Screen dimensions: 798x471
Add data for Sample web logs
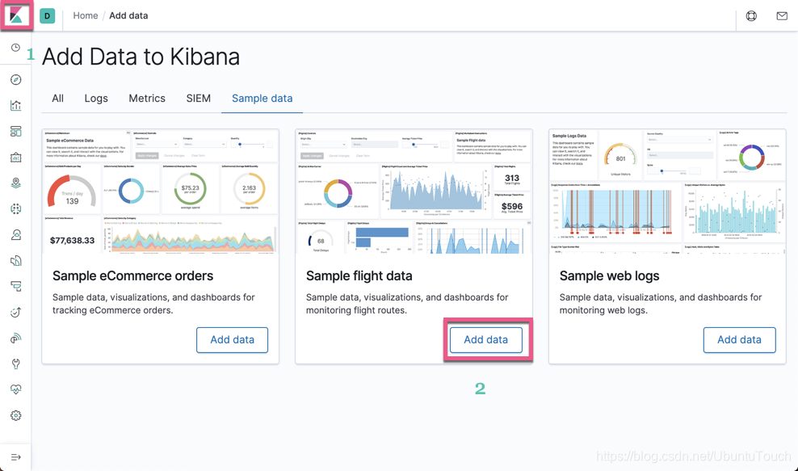[740, 339]
